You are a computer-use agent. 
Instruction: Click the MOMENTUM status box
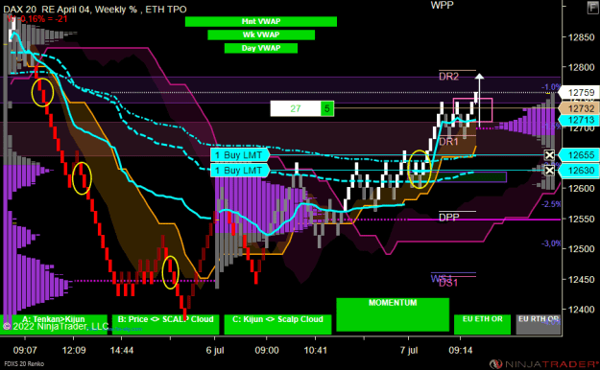393,314
